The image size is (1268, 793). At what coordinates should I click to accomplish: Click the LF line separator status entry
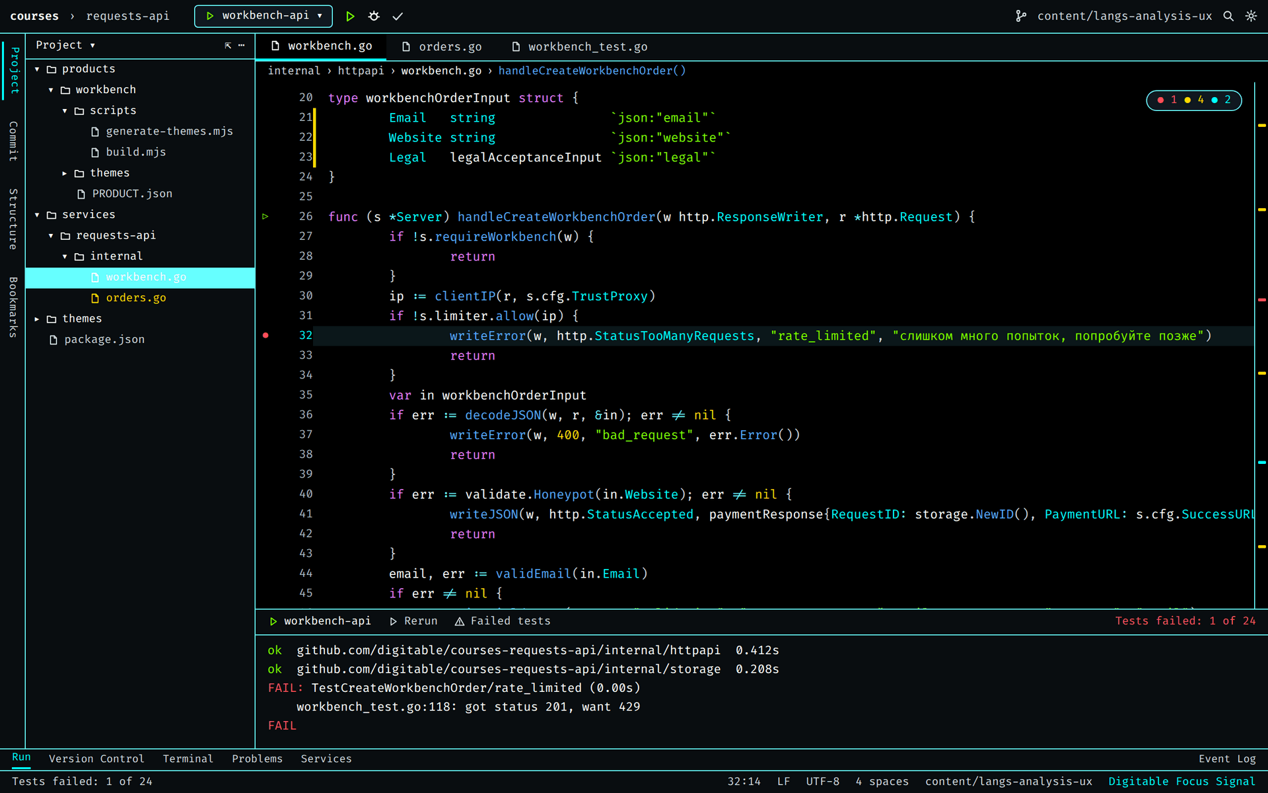tap(783, 781)
